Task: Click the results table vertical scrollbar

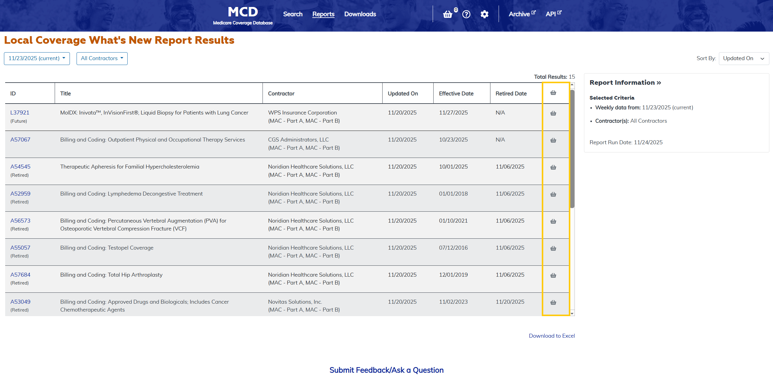Action: pos(572,149)
